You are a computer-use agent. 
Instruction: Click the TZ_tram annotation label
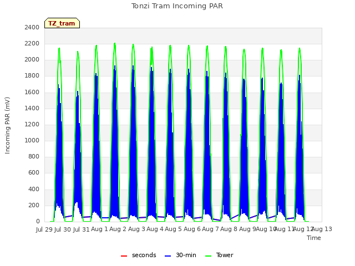pyautogui.click(x=62, y=23)
